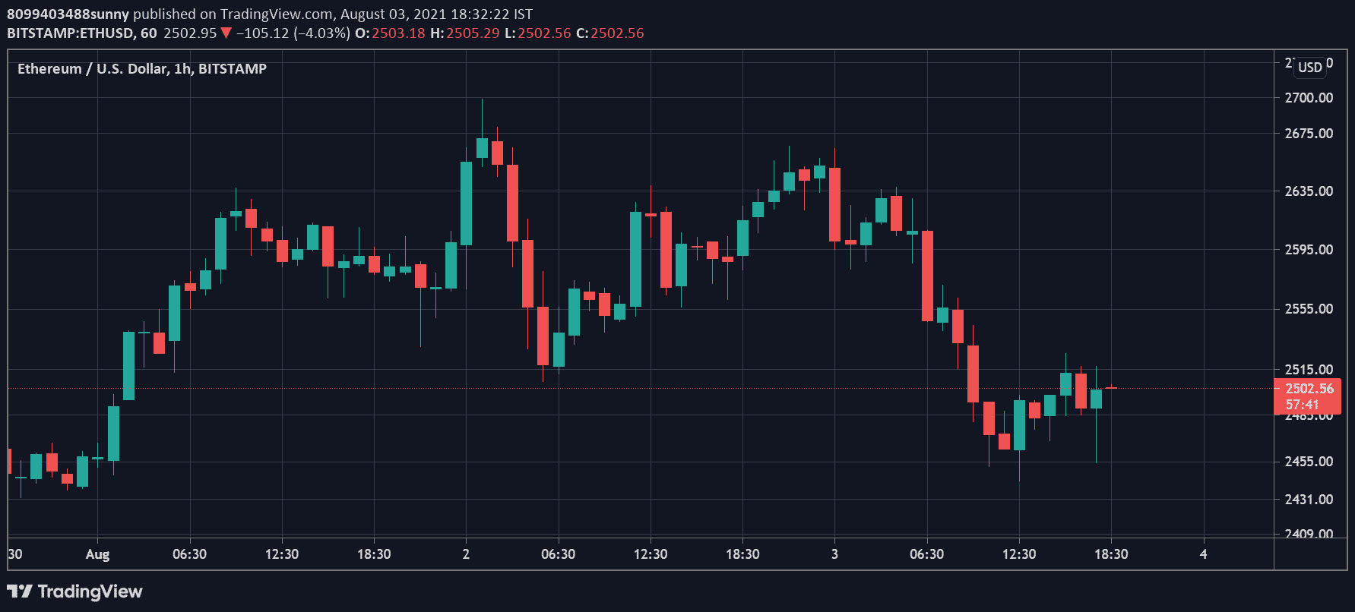Image resolution: width=1355 pixels, height=612 pixels.
Task: Select the USD currency label
Action: point(1310,67)
